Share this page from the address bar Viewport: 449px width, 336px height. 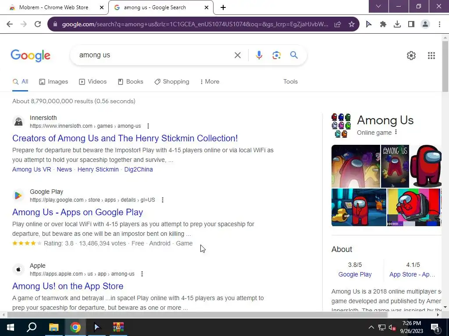point(338,24)
